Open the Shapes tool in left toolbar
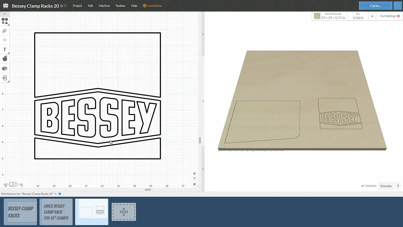Screen dimensions: 403x227 click(x=5, y=21)
